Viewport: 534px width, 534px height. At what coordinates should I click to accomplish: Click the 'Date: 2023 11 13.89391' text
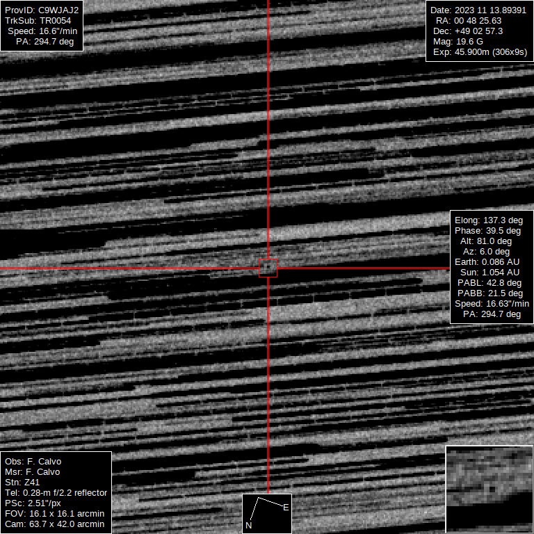(x=478, y=10)
